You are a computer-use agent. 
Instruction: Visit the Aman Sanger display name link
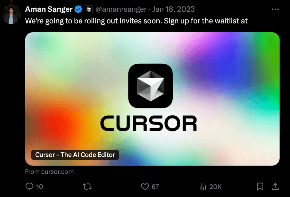pos(49,9)
